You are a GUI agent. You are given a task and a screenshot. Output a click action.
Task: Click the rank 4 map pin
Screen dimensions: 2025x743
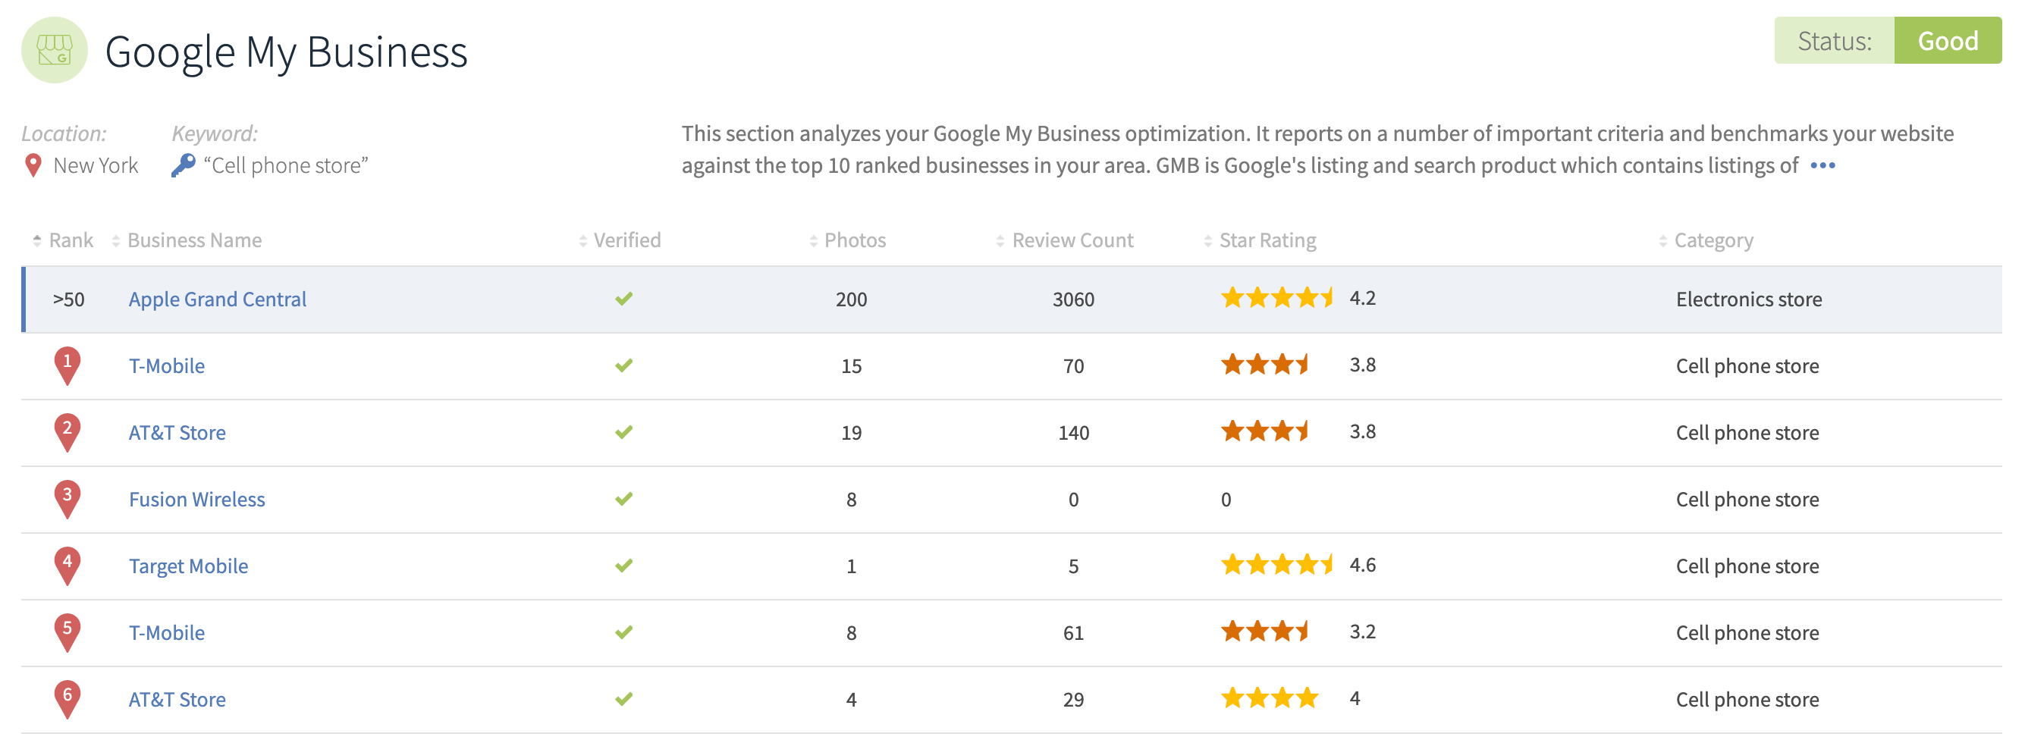click(67, 567)
